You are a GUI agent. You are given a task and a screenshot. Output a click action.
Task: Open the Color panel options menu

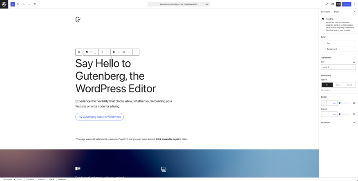(354, 37)
